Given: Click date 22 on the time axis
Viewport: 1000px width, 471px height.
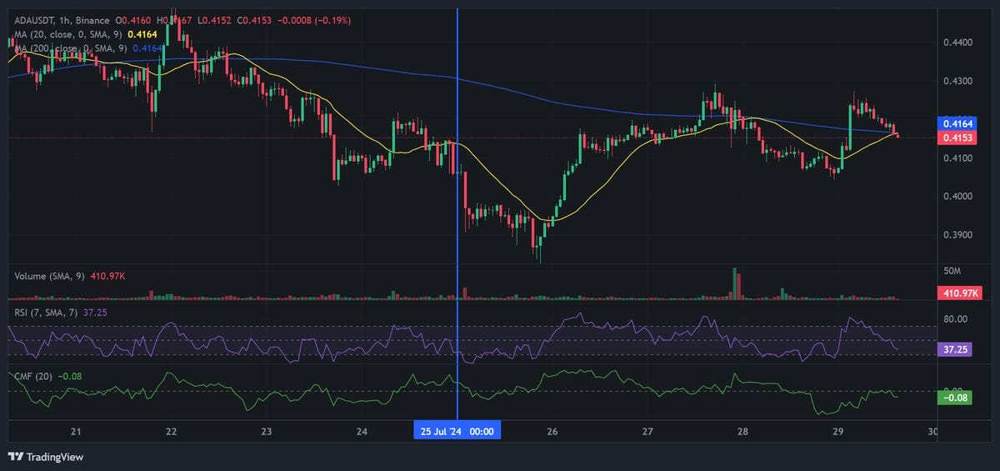Looking at the screenshot, I should click(x=172, y=432).
